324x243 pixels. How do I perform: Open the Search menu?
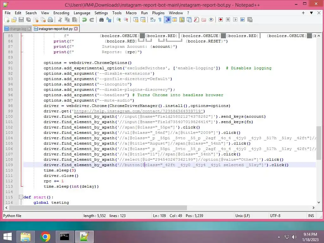click(31, 13)
